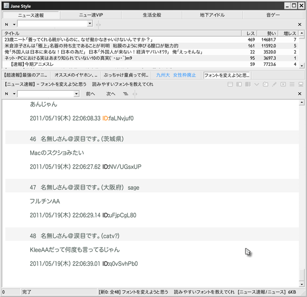Click post number 46

pyautogui.click(x=33, y=139)
